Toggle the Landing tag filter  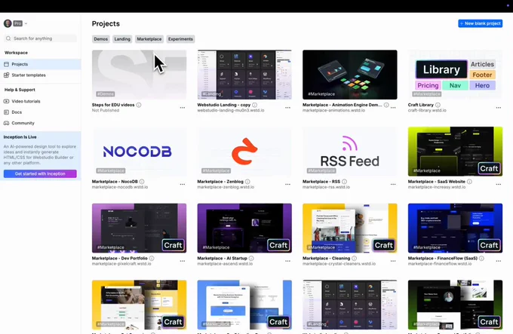(x=122, y=39)
